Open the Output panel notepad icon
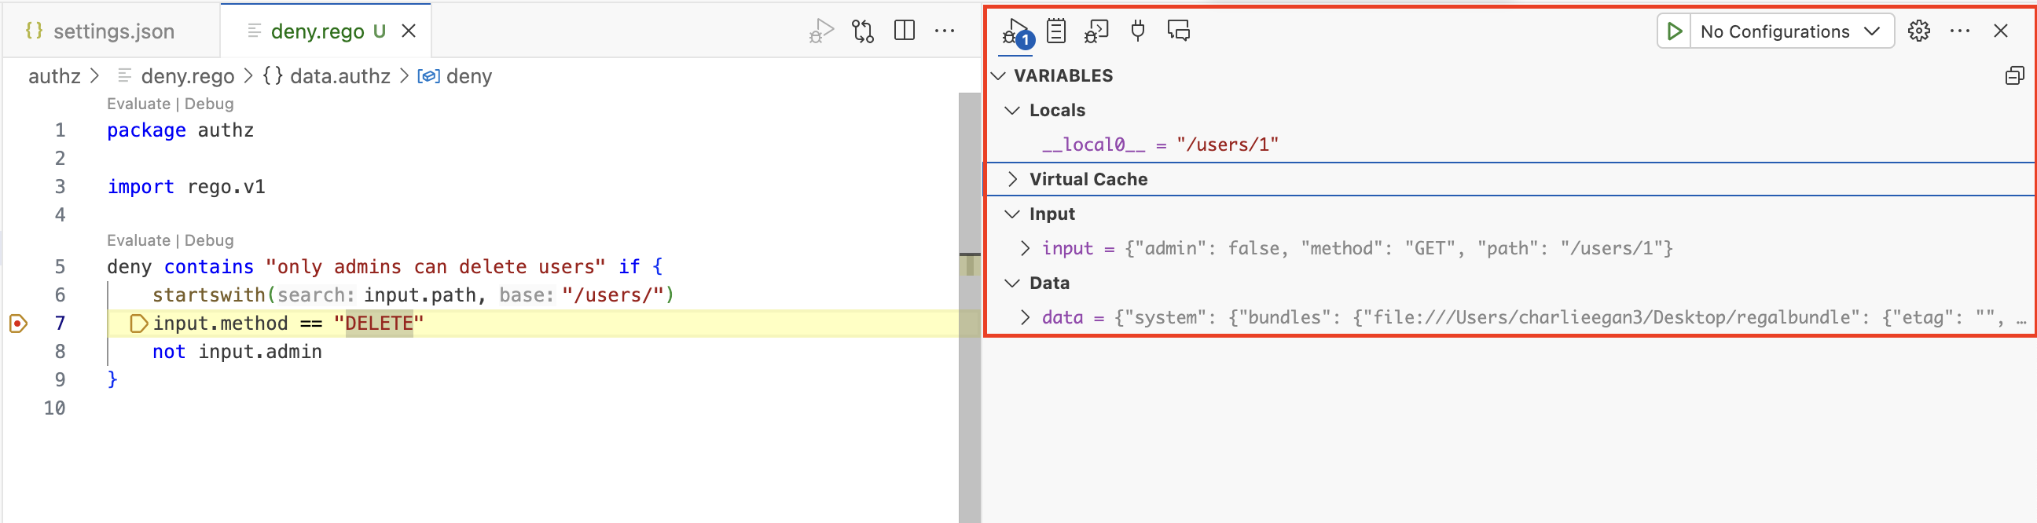 click(x=1055, y=31)
